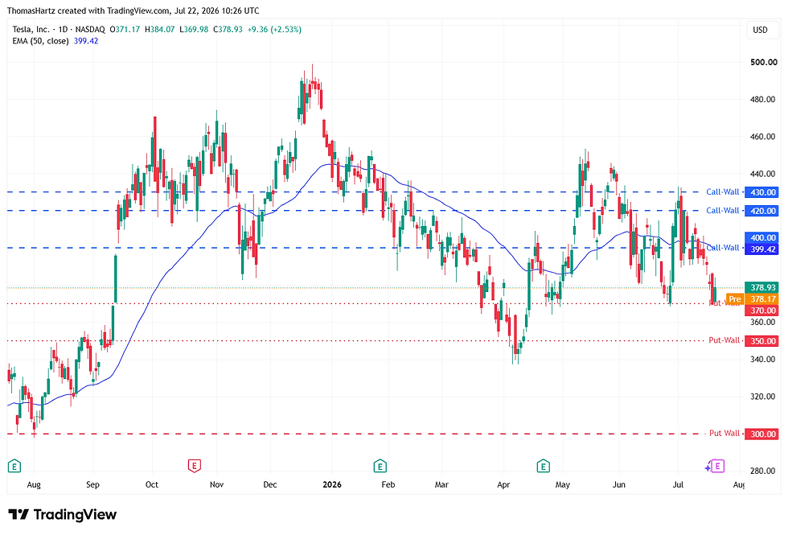The width and height of the screenshot is (788, 535).
Task: Open the green earnings marker before Feb
Action: click(380, 466)
